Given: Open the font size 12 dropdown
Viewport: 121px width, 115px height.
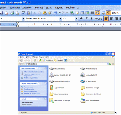Looking at the screenshot, I should [76, 19].
